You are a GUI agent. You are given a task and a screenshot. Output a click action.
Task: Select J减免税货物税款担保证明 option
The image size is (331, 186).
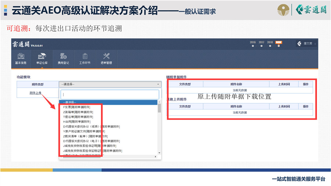click(x=89, y=146)
